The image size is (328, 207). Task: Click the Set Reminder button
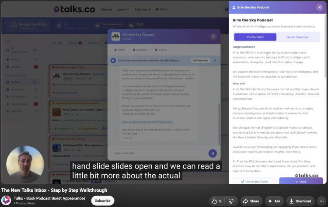pos(200,60)
